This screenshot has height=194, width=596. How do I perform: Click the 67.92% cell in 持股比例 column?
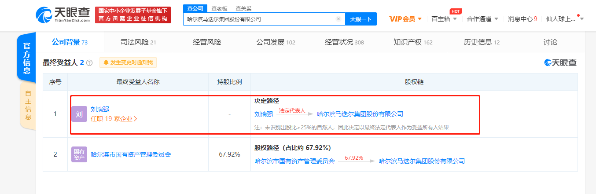pyautogui.click(x=229, y=154)
